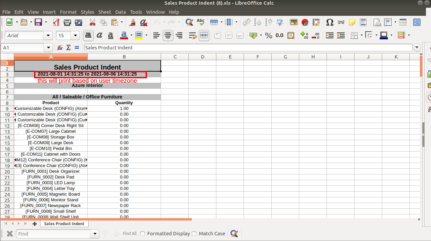Toggle Underline formatting
This screenshot has width=431, height=241.
click(x=111, y=35)
